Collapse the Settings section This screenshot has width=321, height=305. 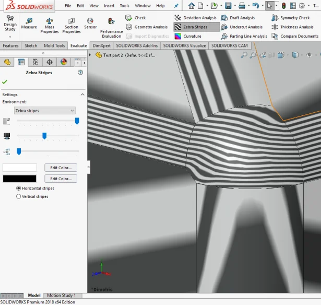coord(82,95)
